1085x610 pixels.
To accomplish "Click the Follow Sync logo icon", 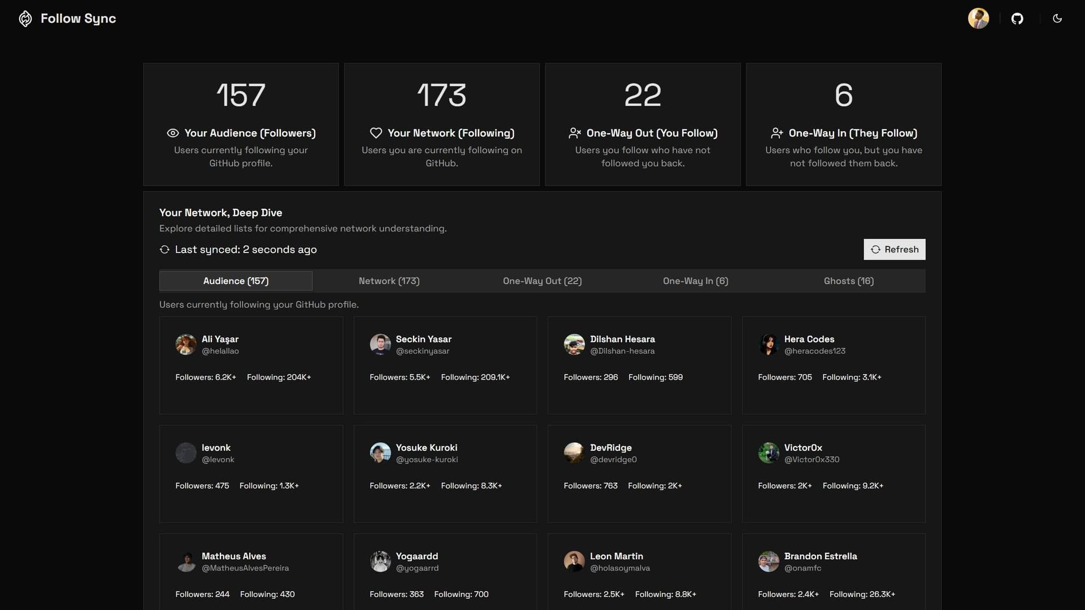I will tap(25, 19).
